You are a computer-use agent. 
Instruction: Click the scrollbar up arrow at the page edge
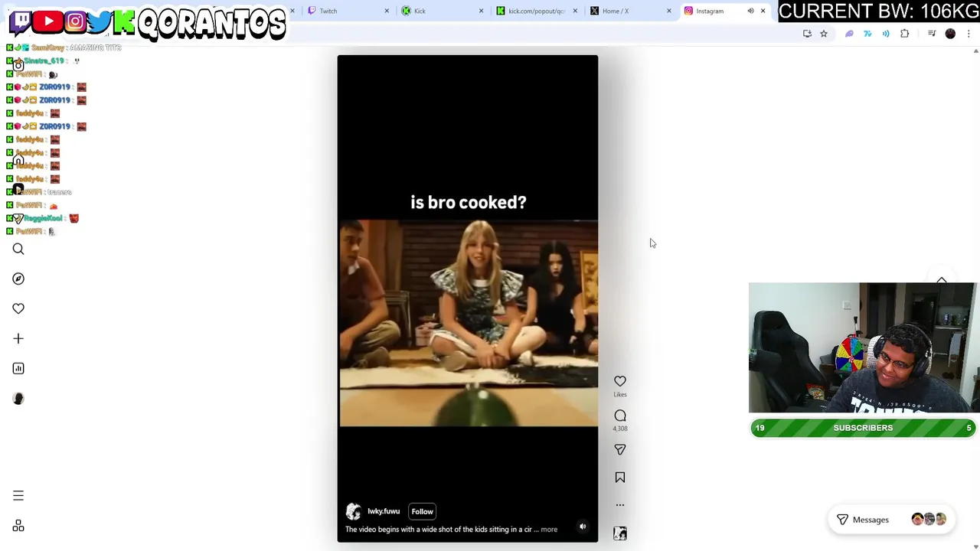click(x=975, y=51)
